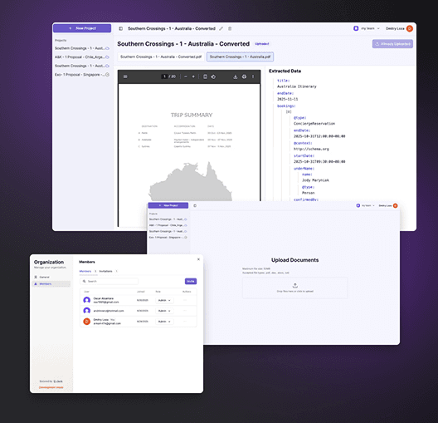The image size is (438, 423).
Task: Toggle sidebar panel icon in the upload window
Action: click(195, 205)
